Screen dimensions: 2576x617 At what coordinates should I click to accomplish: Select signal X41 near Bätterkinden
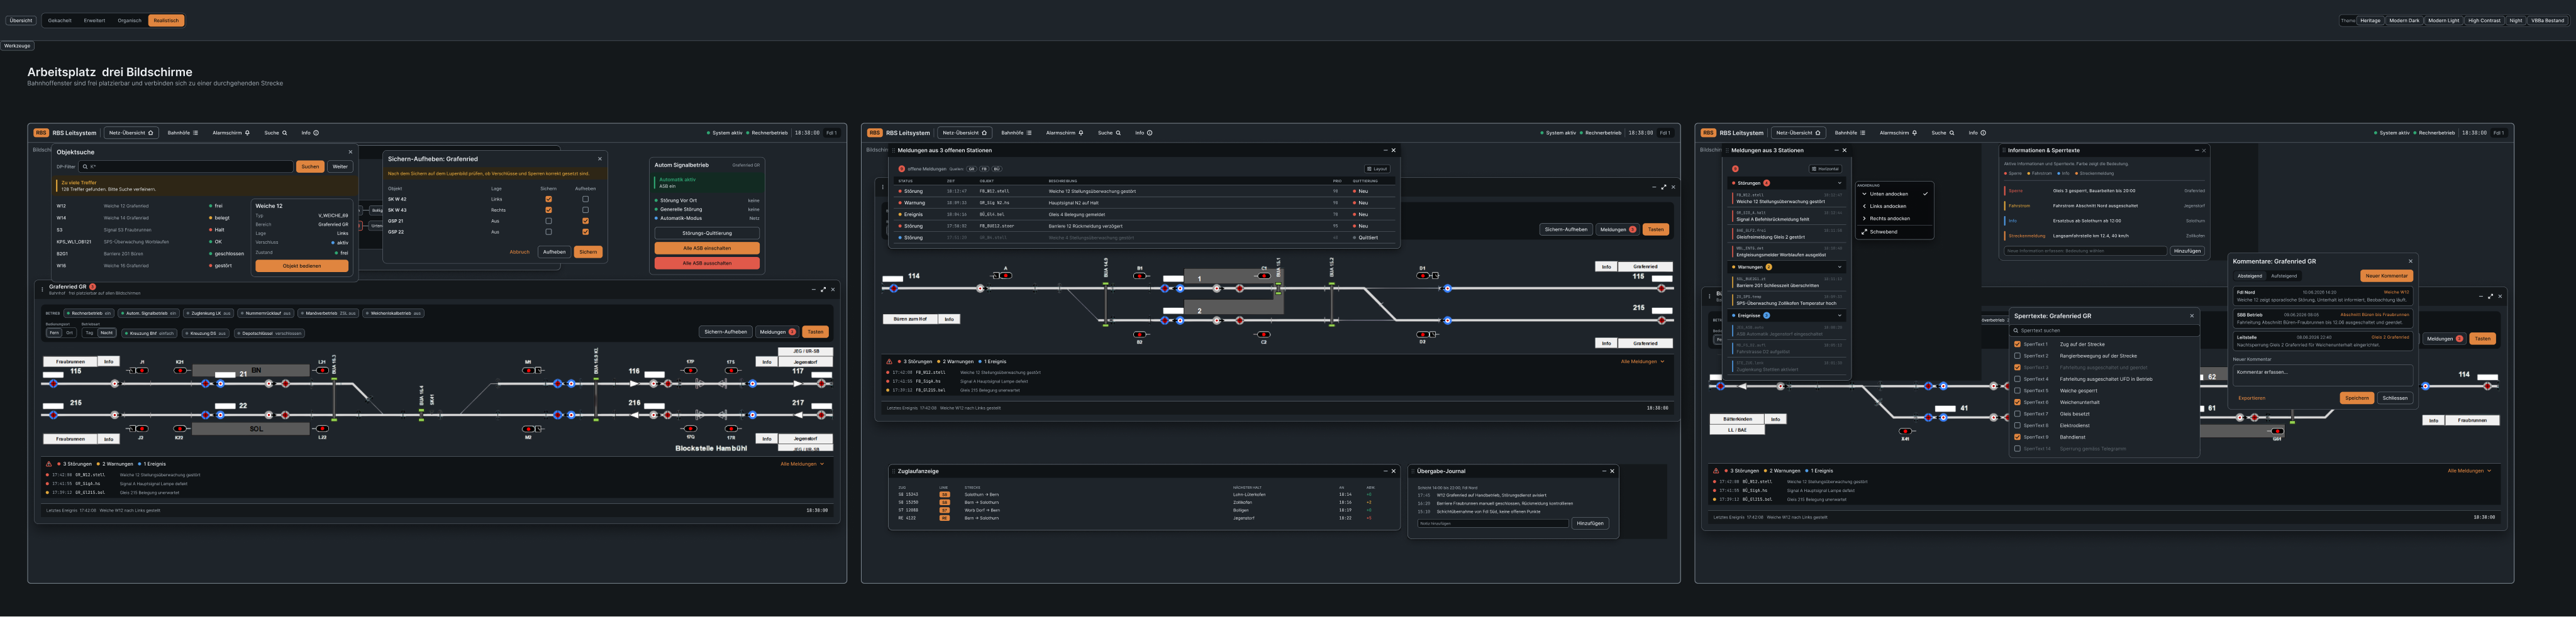1905,431
